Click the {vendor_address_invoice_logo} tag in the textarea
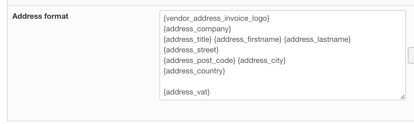Viewport: 414px width, 124px height. [216, 18]
